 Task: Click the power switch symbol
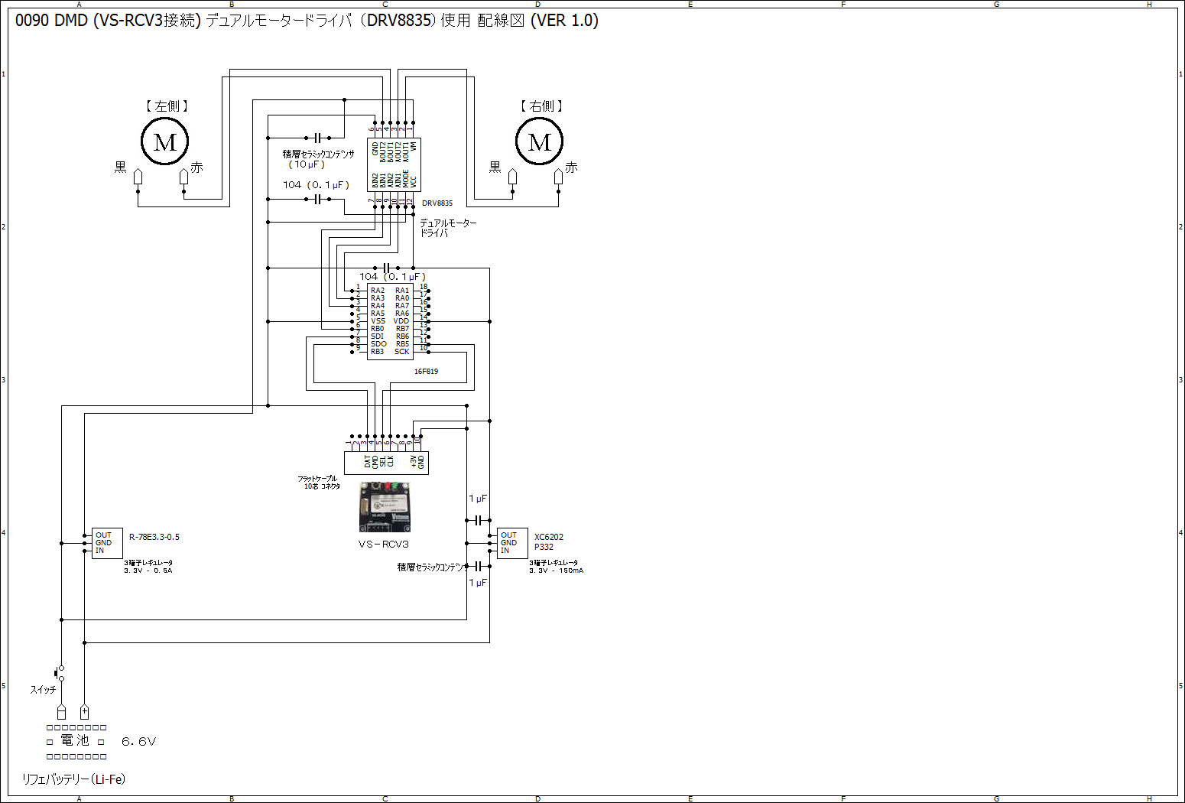[x=60, y=673]
